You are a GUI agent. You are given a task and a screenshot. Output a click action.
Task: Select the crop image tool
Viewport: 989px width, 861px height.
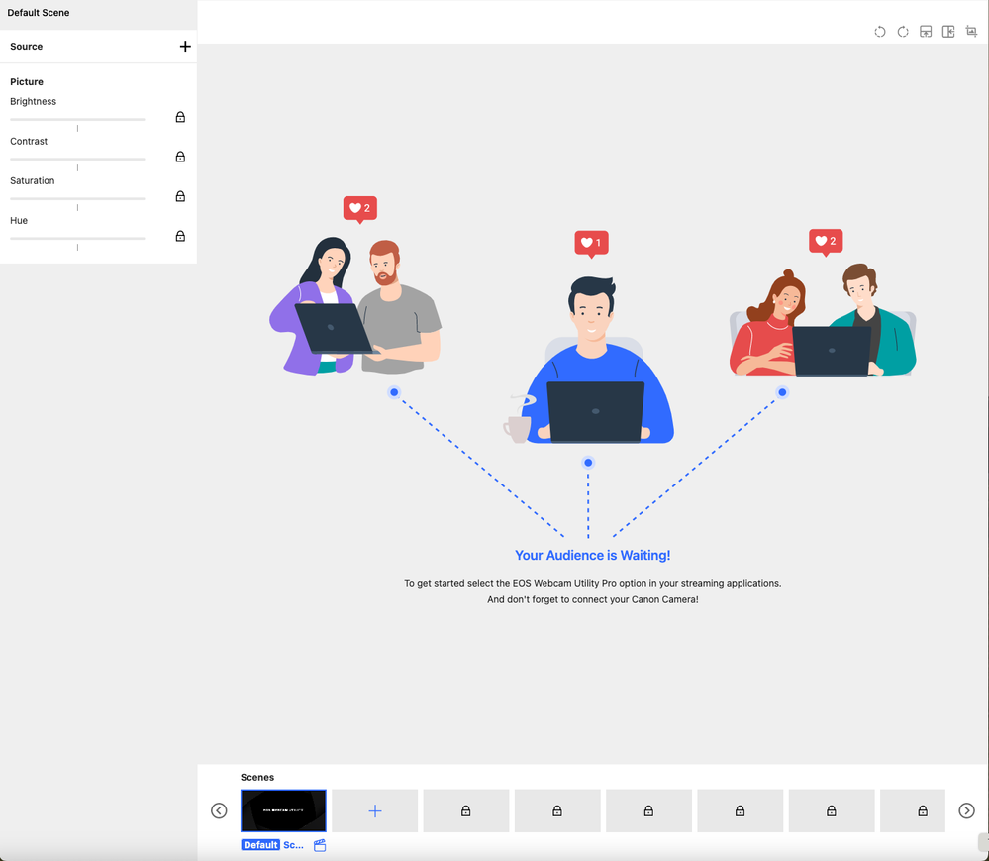click(x=971, y=32)
